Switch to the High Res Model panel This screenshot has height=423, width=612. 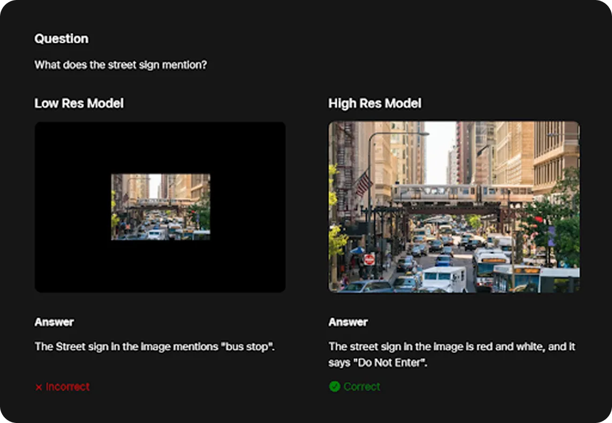375,103
